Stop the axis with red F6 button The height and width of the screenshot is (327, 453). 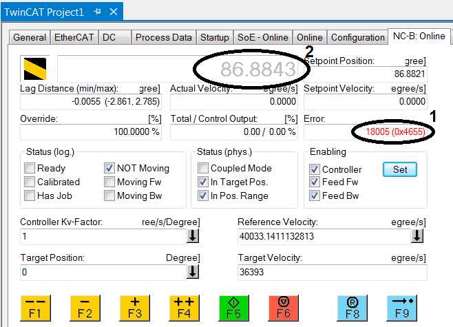284,308
